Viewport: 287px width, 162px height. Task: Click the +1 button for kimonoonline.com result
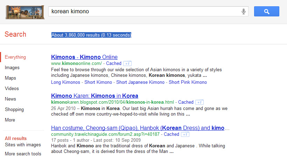pyautogui.click(x=127, y=64)
